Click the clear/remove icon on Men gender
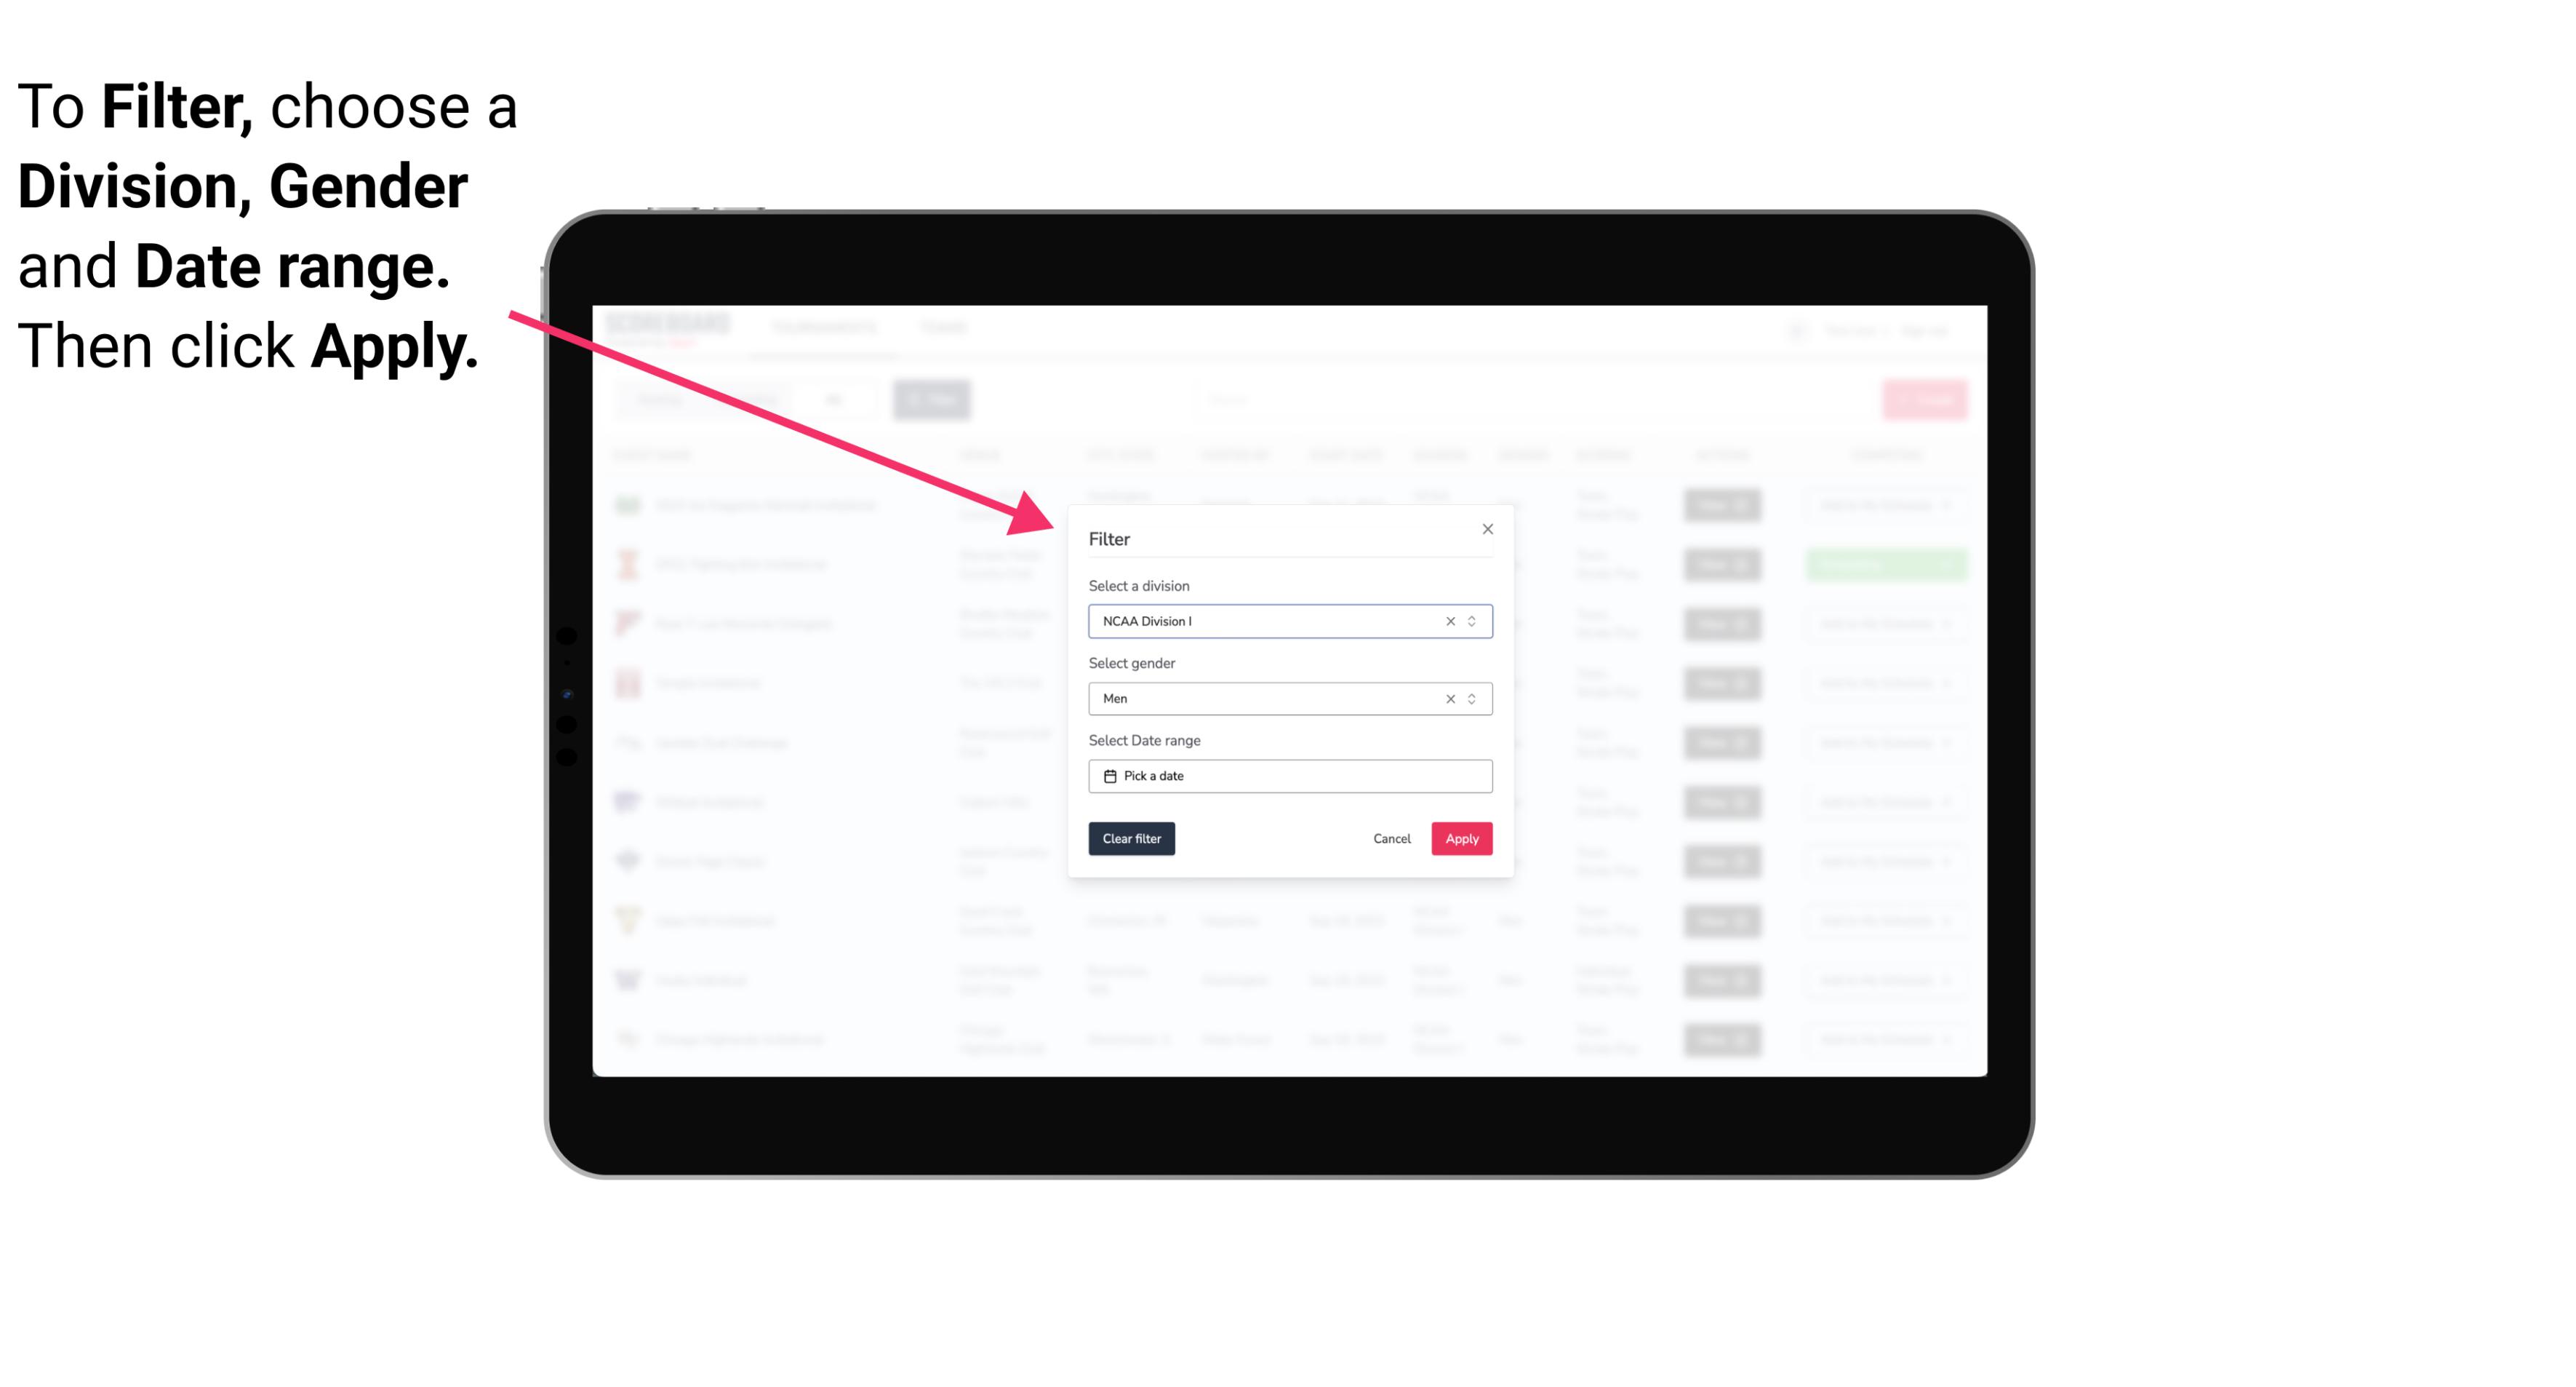This screenshot has height=1387, width=2576. click(x=1447, y=699)
